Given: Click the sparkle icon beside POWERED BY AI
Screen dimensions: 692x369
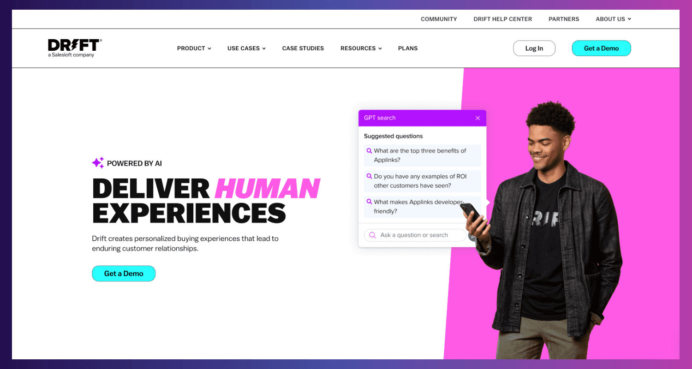Looking at the screenshot, I should [98, 163].
